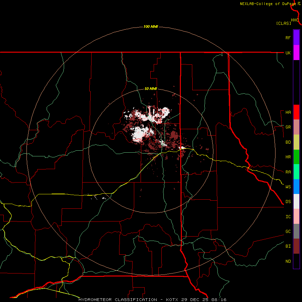Click the NEXLAB-College of DuPage credit text
The image size is (302, 302).
268,4
